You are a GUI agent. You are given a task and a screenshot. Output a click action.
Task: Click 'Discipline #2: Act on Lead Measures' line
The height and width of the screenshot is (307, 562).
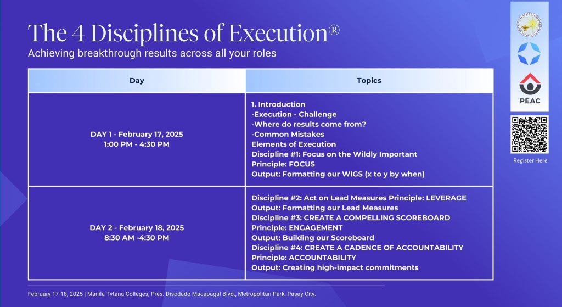(358, 198)
